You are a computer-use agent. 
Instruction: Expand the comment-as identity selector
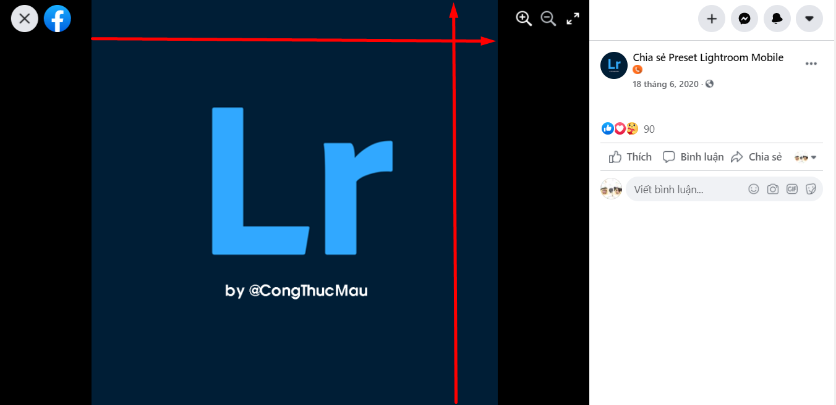click(806, 157)
